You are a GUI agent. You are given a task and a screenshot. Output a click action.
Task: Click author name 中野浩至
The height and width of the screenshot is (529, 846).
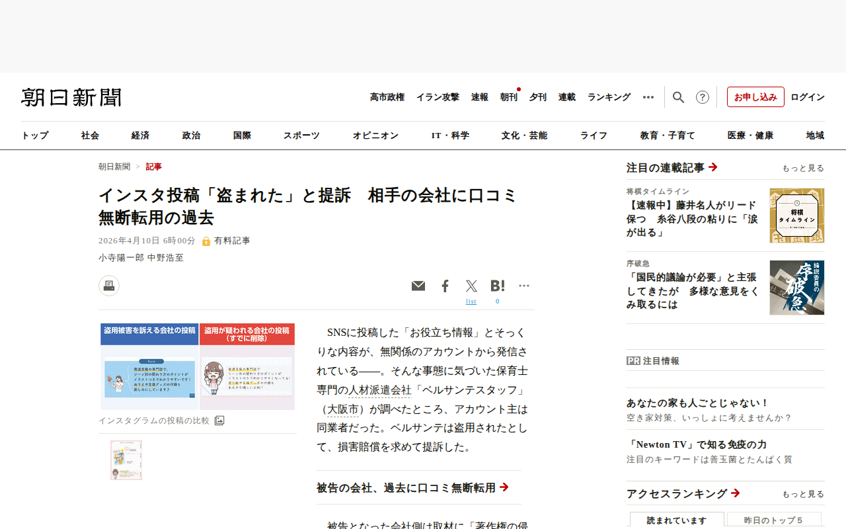point(165,258)
